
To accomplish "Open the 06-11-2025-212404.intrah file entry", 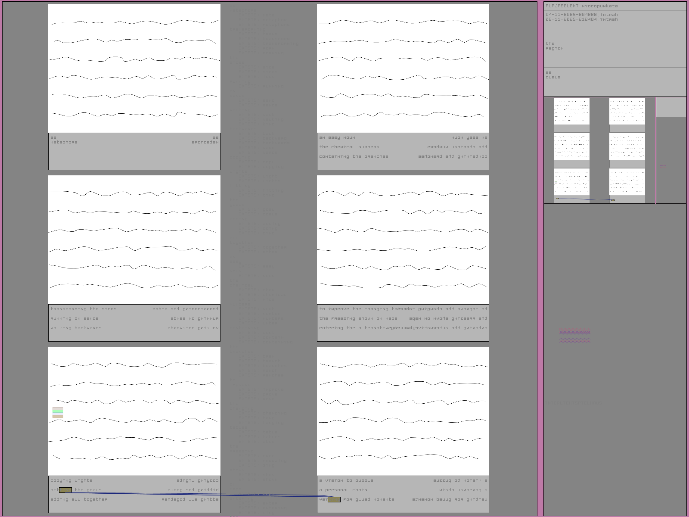I will pyautogui.click(x=581, y=20).
